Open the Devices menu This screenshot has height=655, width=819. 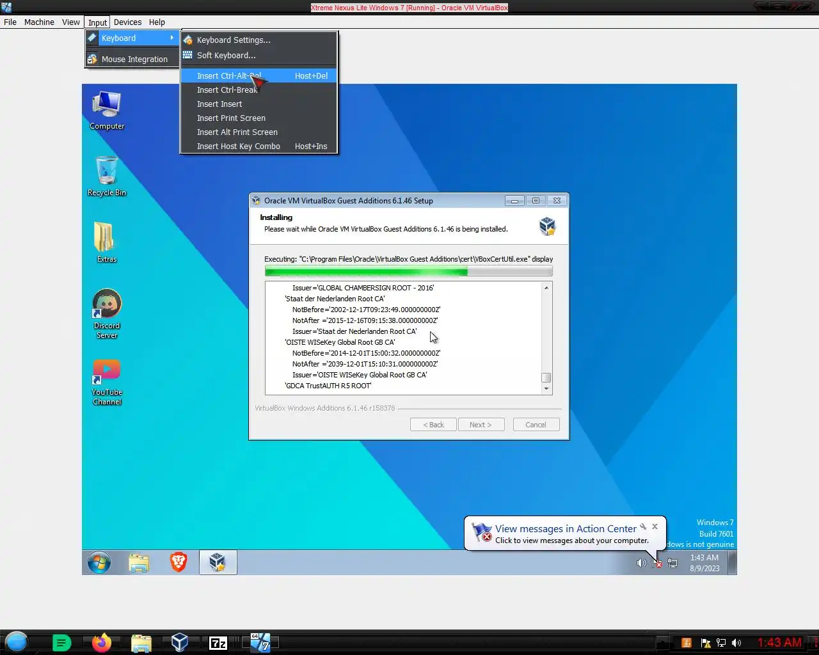[x=127, y=22]
